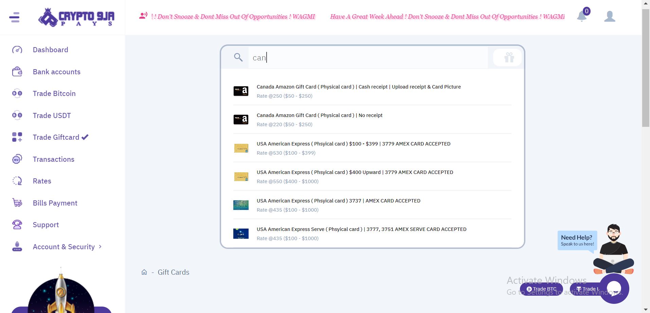This screenshot has height=313, width=650.
Task: Click the 'Rate @220 ($50 - $250)' text
Action: [x=284, y=124]
